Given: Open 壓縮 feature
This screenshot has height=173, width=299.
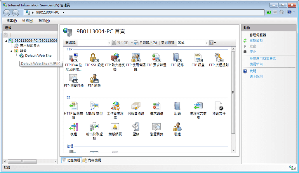Looking at the screenshot, I should tap(136, 129).
